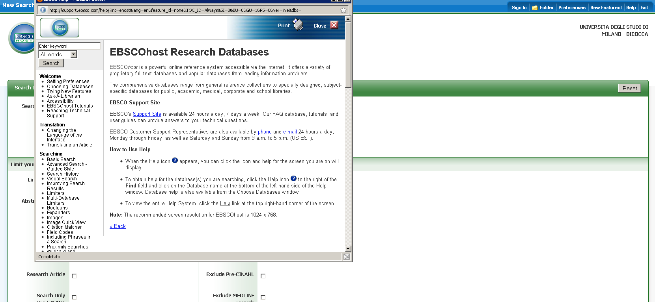Image resolution: width=655 pixels, height=302 pixels.
Task: Toggle the Research Article checkbox
Action: 74,276
